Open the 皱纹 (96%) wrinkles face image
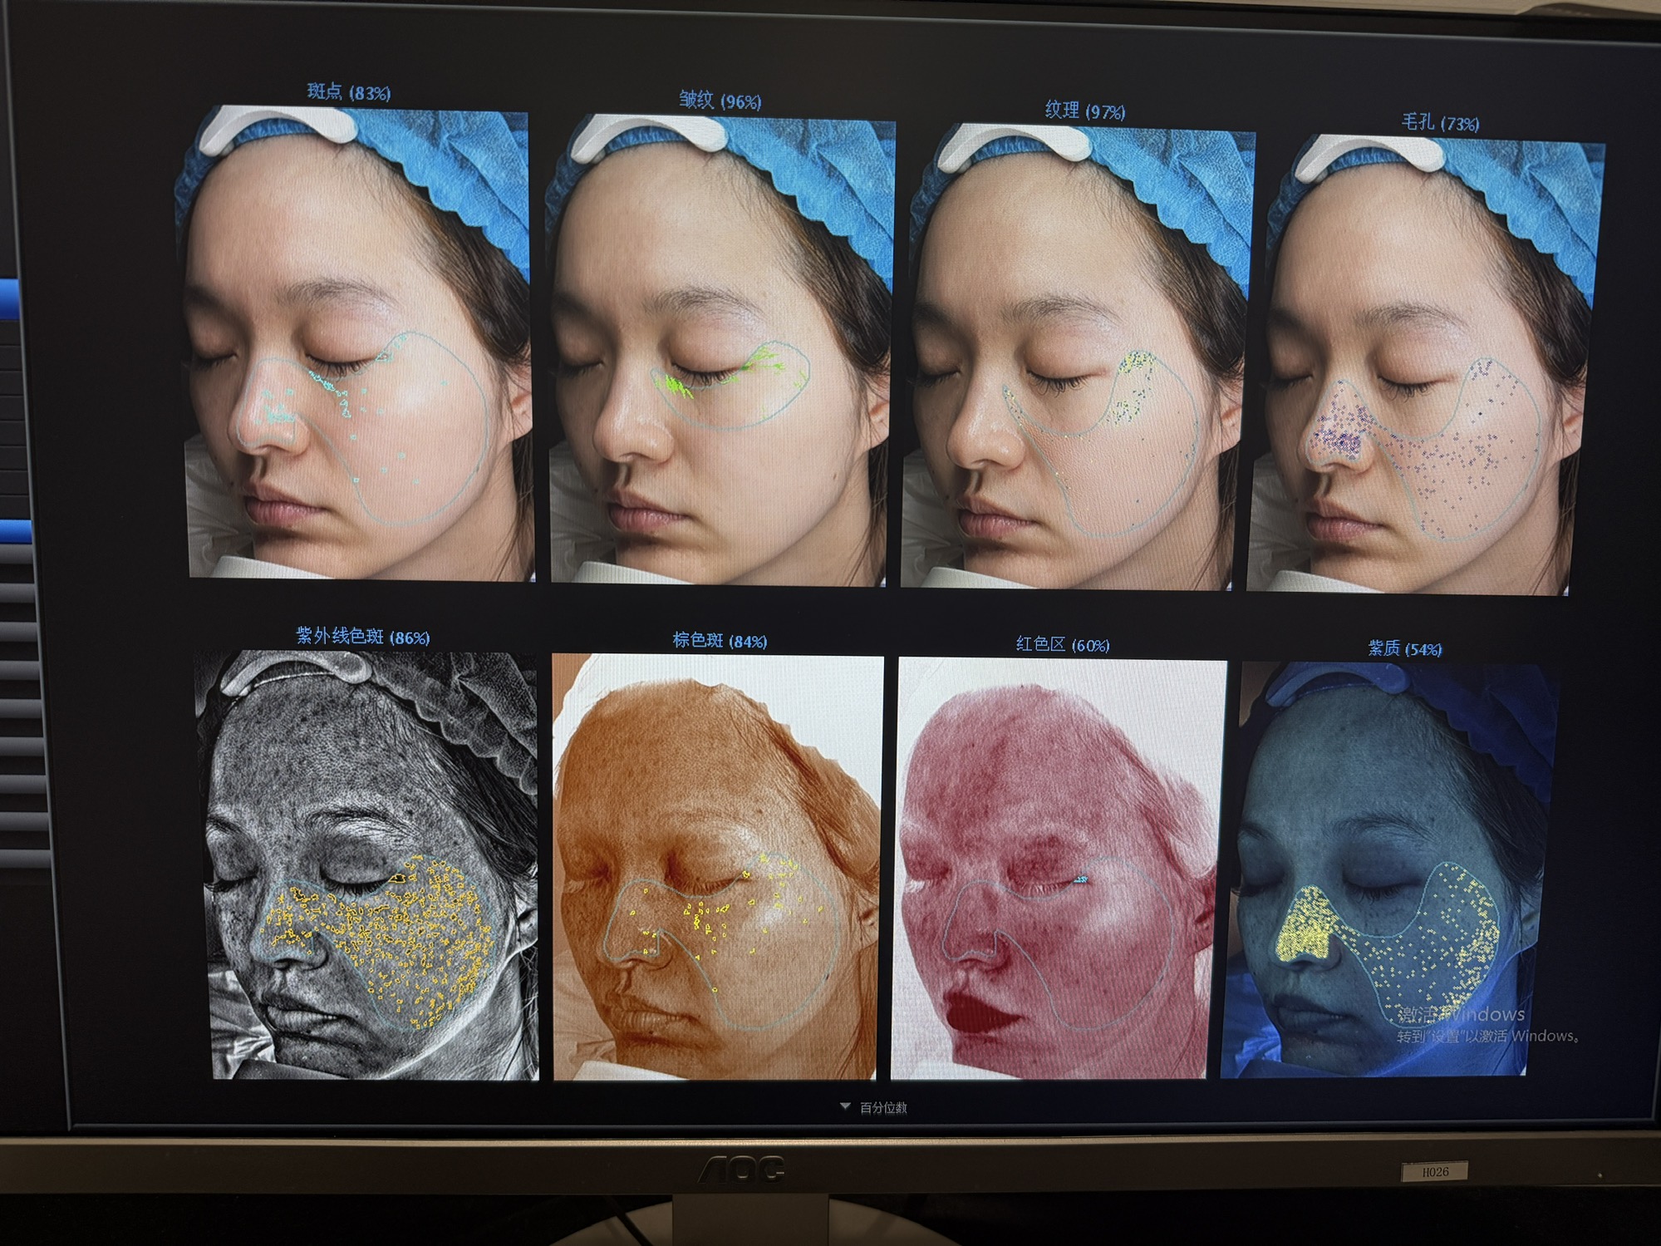 pyautogui.click(x=720, y=349)
